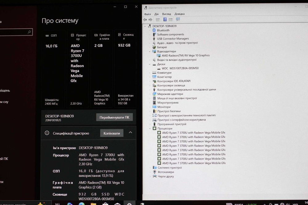Select the Процесор summary card
Screen dimensions: 308x205
(x=78, y=69)
